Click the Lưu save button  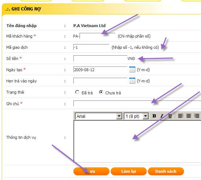91,171
